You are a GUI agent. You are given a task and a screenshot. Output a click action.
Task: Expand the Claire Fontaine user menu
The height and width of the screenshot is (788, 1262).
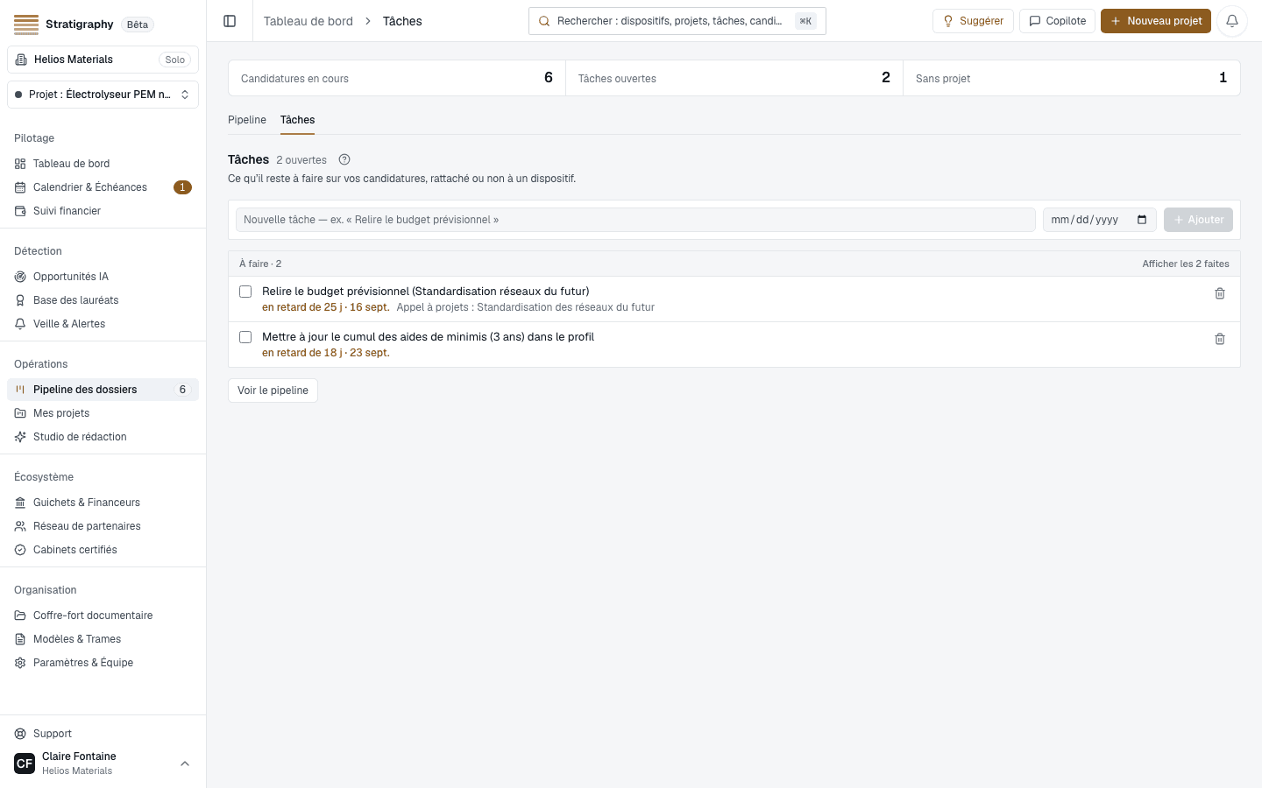click(x=103, y=763)
